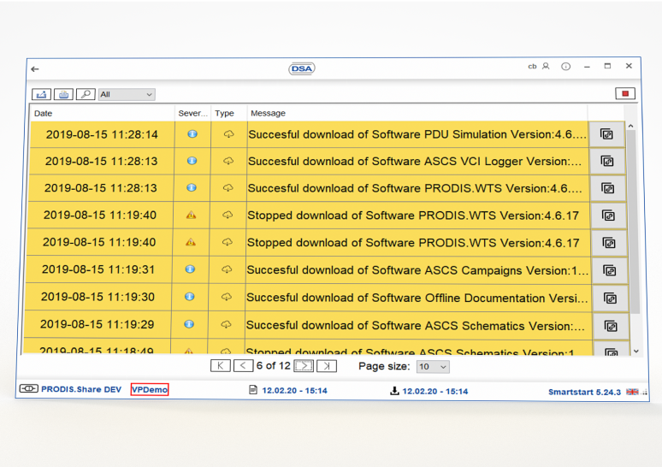Select the date 2019-08-15 11:19:29
Screen dimensions: 662x467
click(97, 324)
